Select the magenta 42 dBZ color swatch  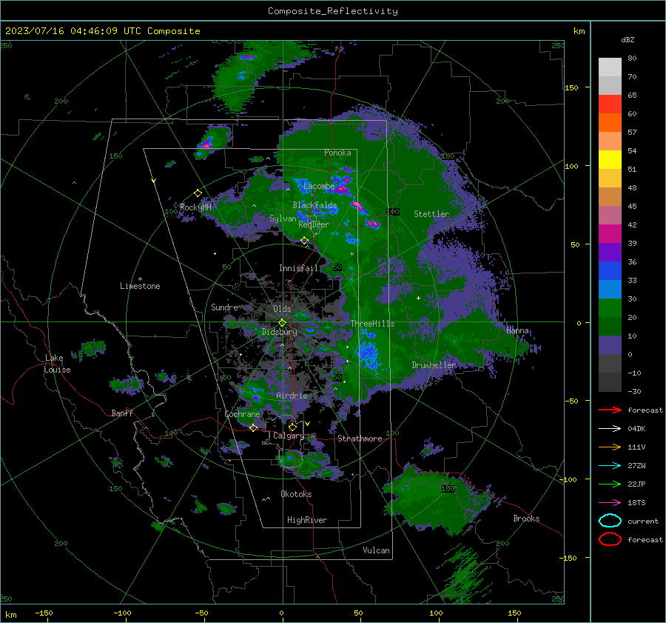[x=610, y=233]
